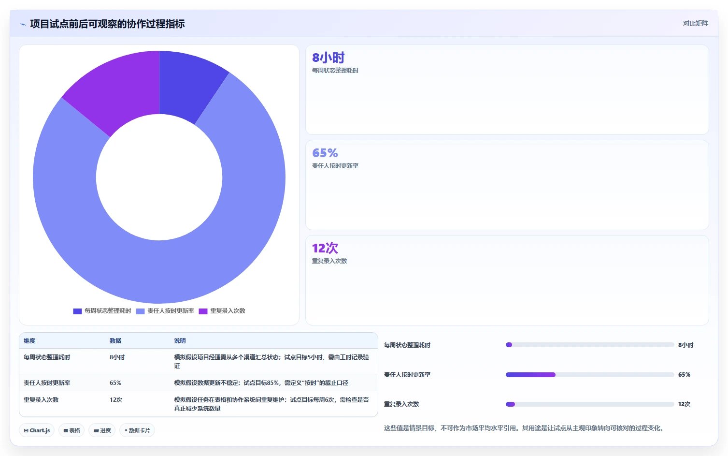Click the 65% data card heading
728x456 pixels.
[x=325, y=153]
